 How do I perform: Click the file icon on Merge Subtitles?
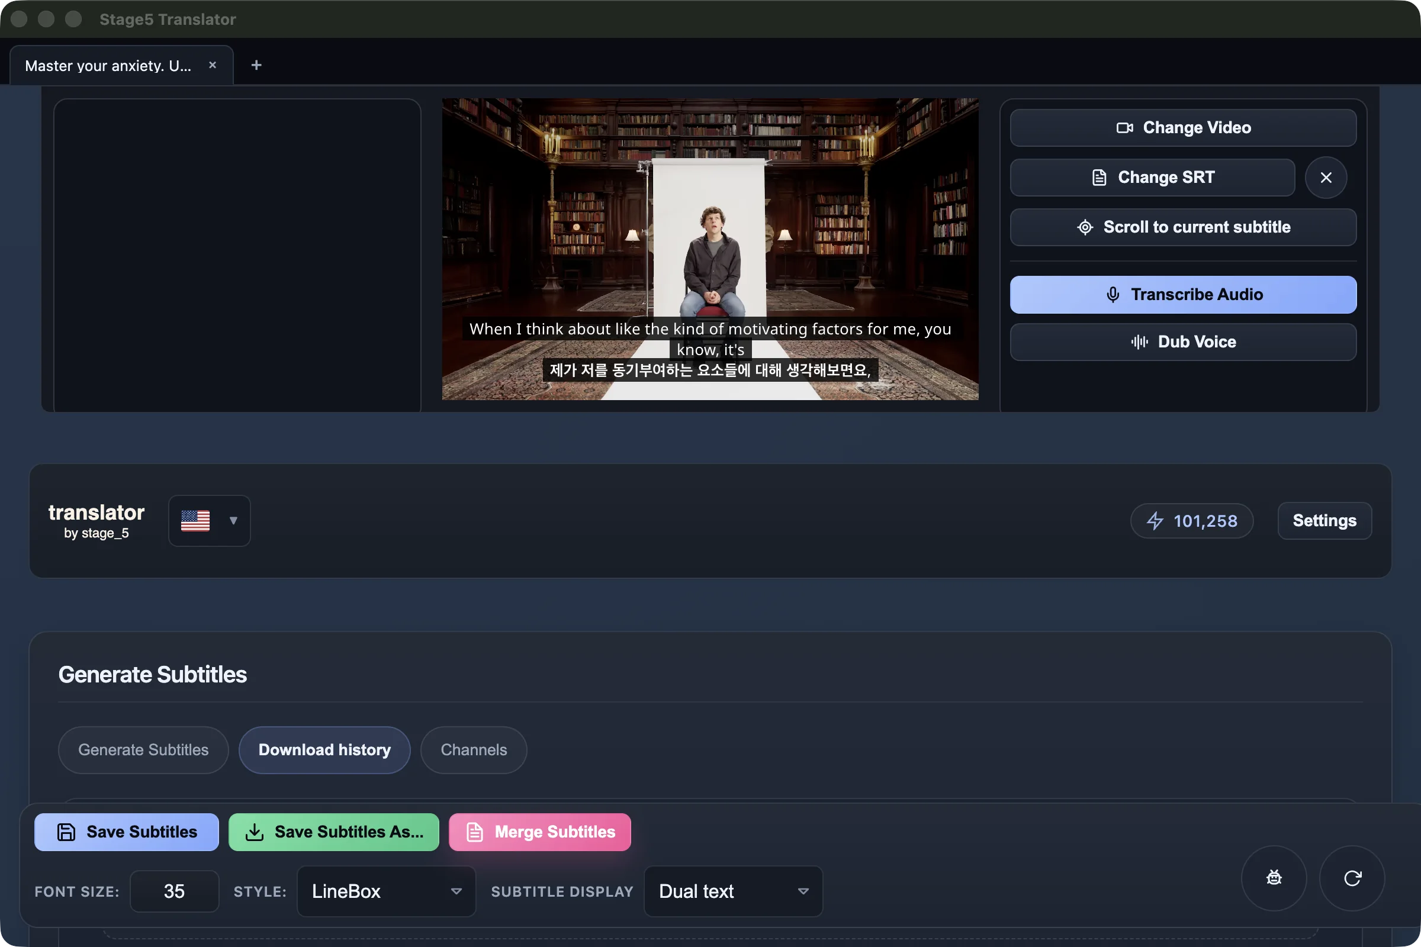(x=475, y=832)
